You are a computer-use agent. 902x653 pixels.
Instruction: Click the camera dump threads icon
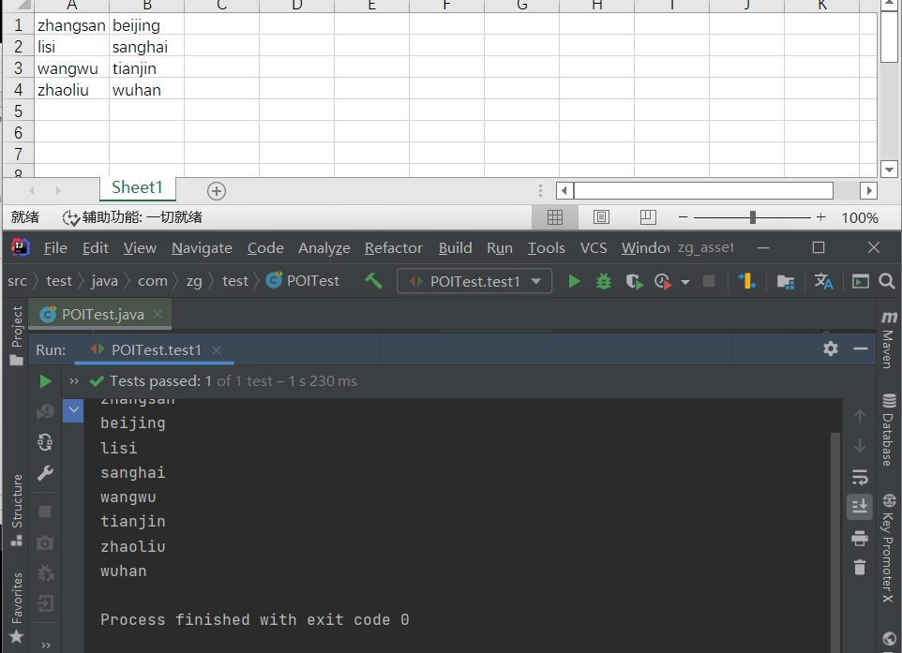coord(45,542)
